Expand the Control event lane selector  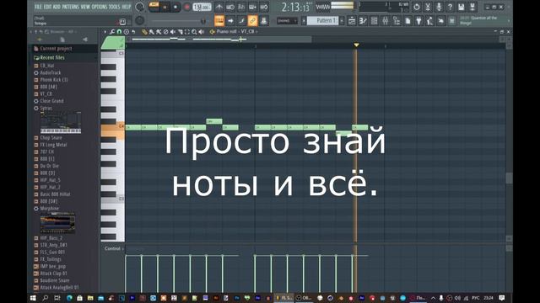coord(115,248)
